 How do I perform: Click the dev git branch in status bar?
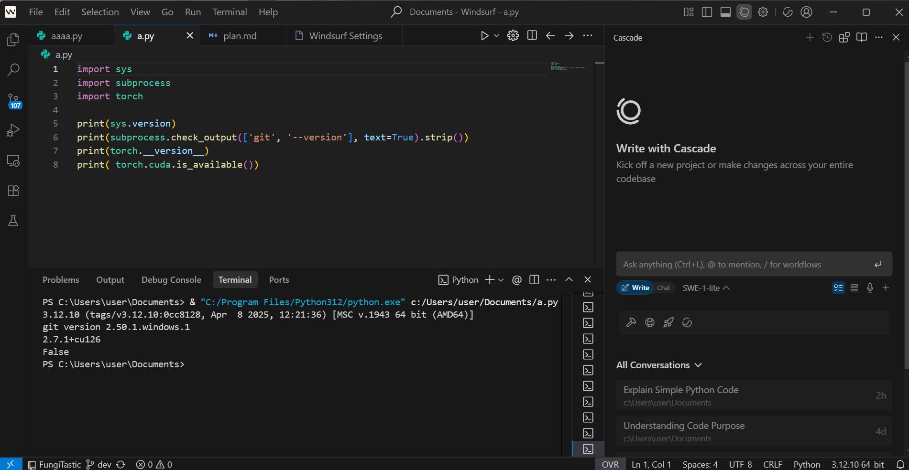pos(99,464)
